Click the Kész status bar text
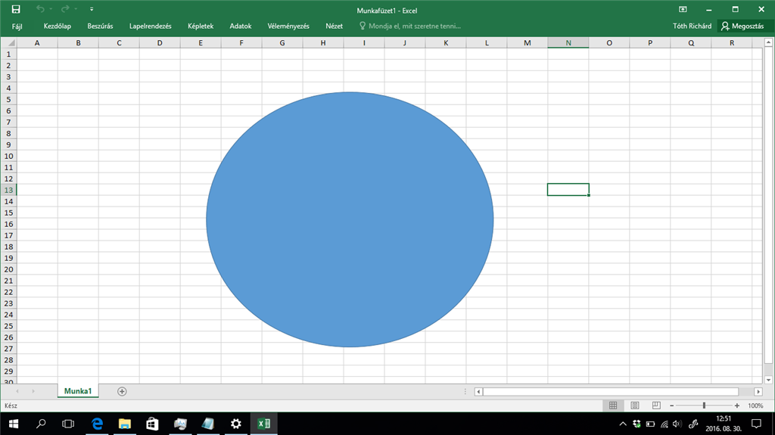The height and width of the screenshot is (435, 775). pyautogui.click(x=11, y=405)
